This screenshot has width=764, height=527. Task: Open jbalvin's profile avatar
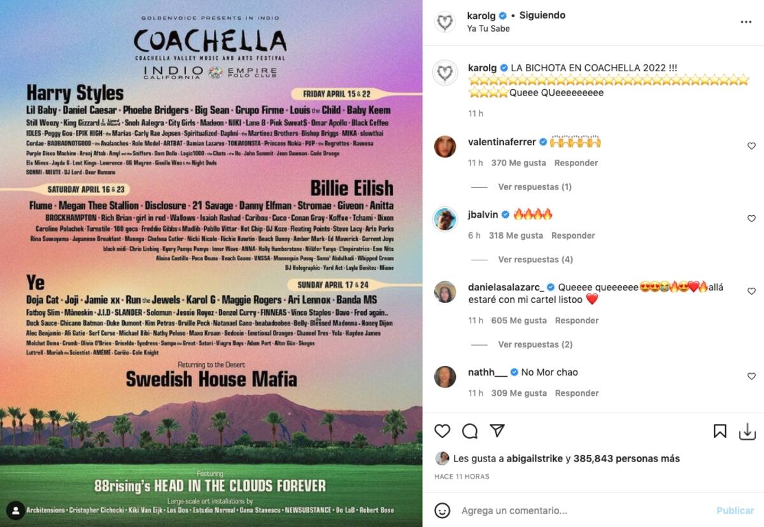point(445,220)
